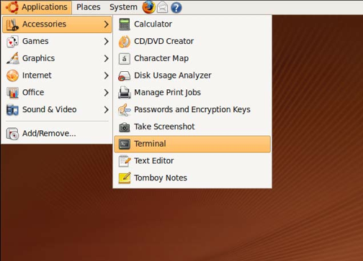Open the Places menu
The height and width of the screenshot is (261, 363).
(x=89, y=7)
